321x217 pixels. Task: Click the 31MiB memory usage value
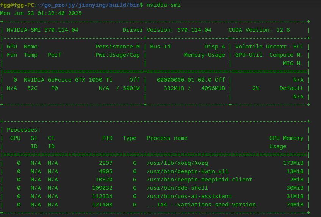click(295, 196)
